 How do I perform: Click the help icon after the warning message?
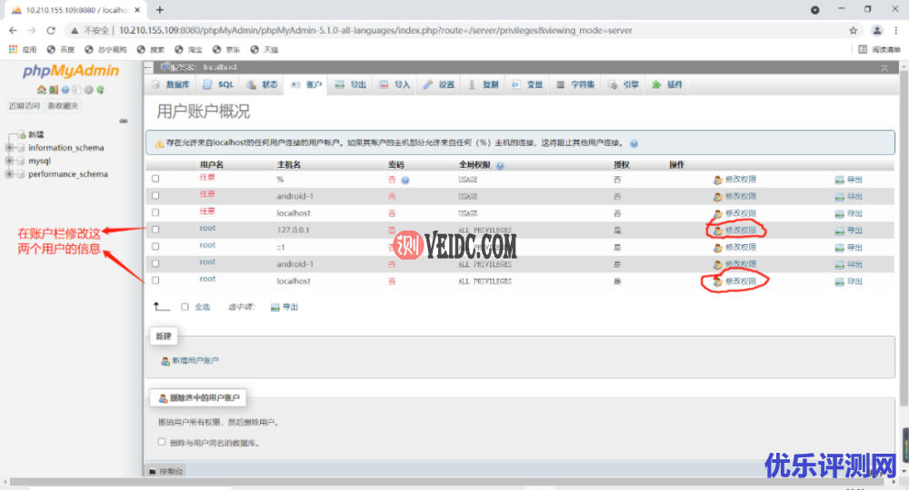click(x=634, y=143)
